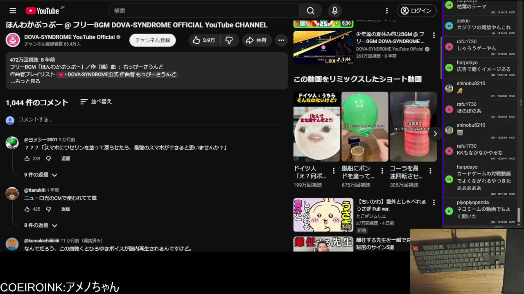Open the settings three-dot menu beside login
The height and width of the screenshot is (294, 524).
tap(386, 11)
